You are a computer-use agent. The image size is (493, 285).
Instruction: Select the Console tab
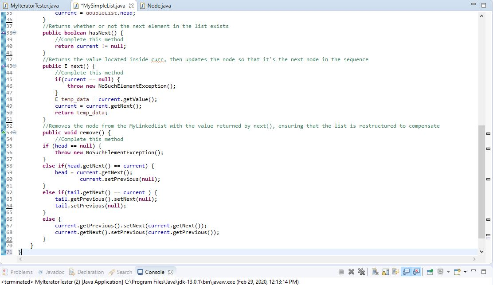151,272
